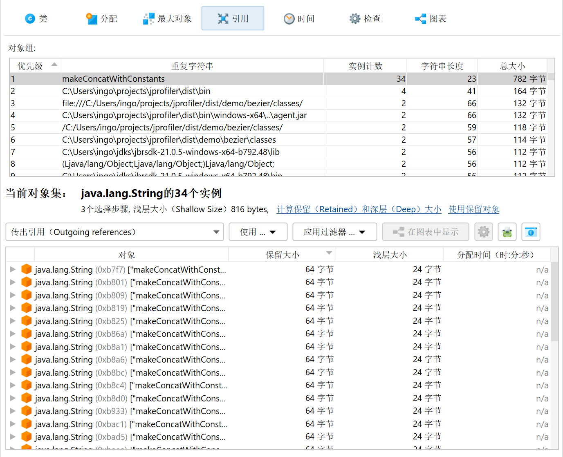This screenshot has width=563, height=457.
Task: Open the 检查 (Inspections) view
Action: click(365, 19)
